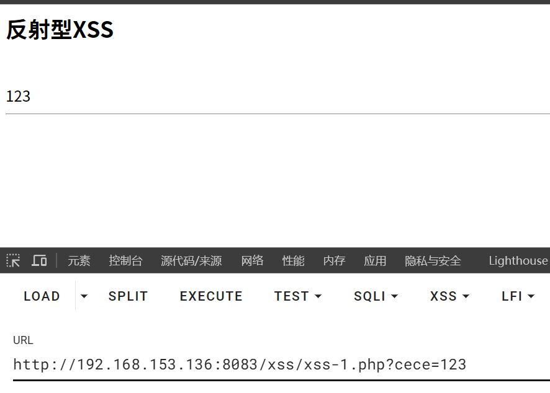Open the 内存 tab
This screenshot has height=393, width=550.
(x=334, y=260)
